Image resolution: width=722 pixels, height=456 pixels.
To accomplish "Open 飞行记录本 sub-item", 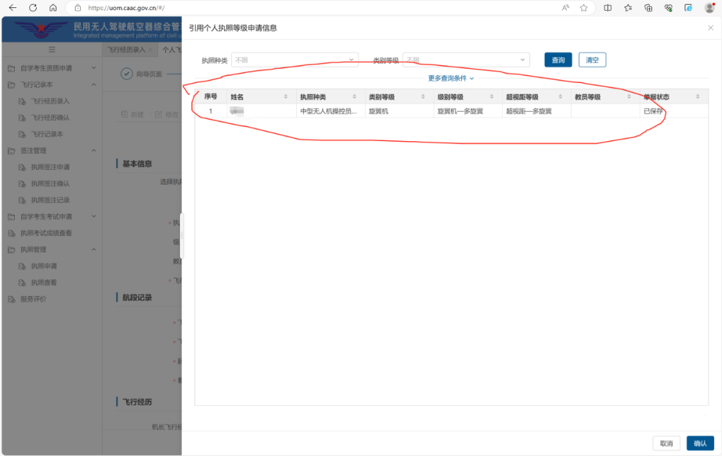I will (47, 134).
